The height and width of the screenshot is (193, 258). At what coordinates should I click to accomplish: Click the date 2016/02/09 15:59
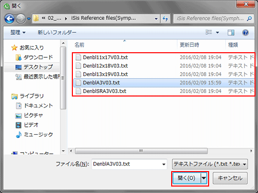click(x=201, y=83)
